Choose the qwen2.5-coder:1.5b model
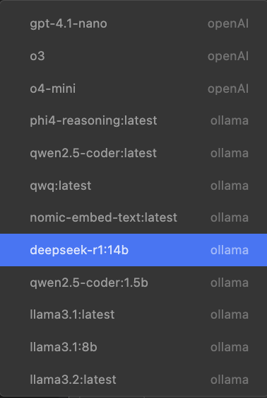The image size is (267, 398). (133, 283)
